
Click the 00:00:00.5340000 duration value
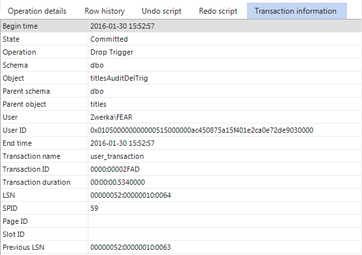[x=118, y=182]
